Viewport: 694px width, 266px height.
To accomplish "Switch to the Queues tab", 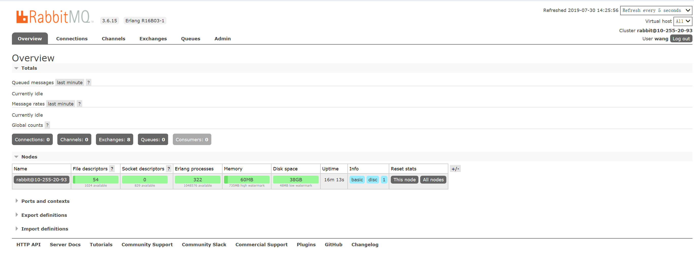I will 191,39.
